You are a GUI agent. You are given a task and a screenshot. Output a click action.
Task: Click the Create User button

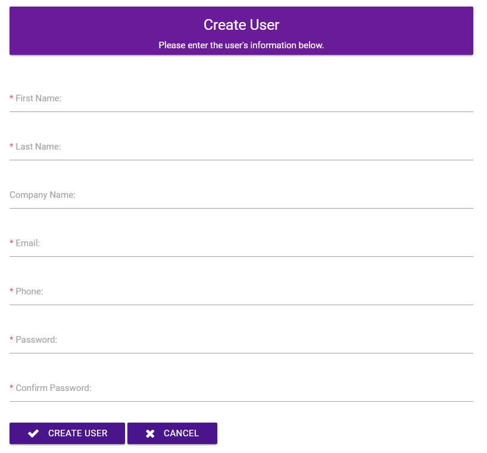pos(67,433)
